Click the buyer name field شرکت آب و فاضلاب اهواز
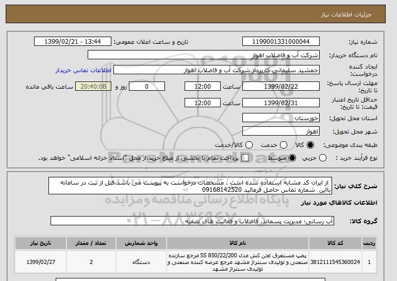 (204, 55)
